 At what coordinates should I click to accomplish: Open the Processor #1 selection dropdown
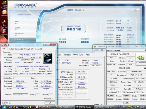[x=20, y=95]
